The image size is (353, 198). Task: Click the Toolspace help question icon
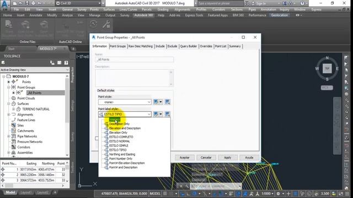pyautogui.click(x=66, y=63)
